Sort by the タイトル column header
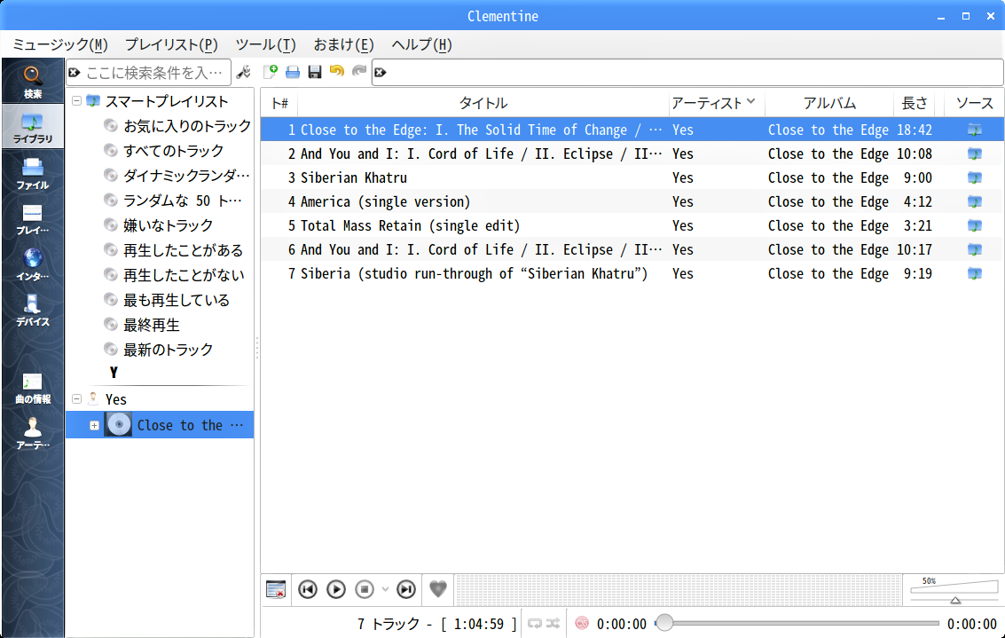This screenshot has height=638, width=1005. (x=483, y=103)
